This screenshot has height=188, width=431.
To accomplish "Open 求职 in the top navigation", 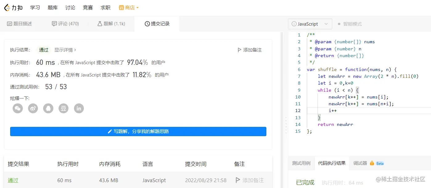I will click(x=105, y=8).
